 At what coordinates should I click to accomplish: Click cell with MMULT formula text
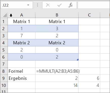(x=57, y=71)
